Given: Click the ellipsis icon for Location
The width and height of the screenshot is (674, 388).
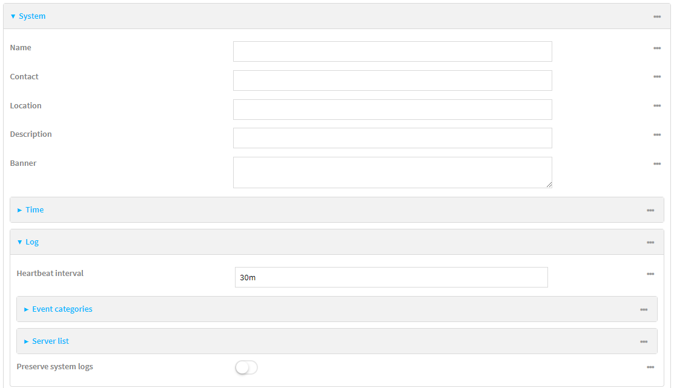Looking at the screenshot, I should coord(657,106).
